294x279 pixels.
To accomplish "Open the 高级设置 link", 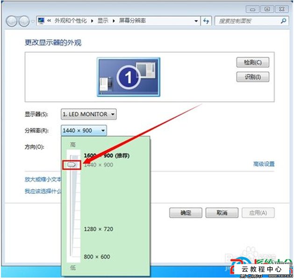I will [264, 164].
